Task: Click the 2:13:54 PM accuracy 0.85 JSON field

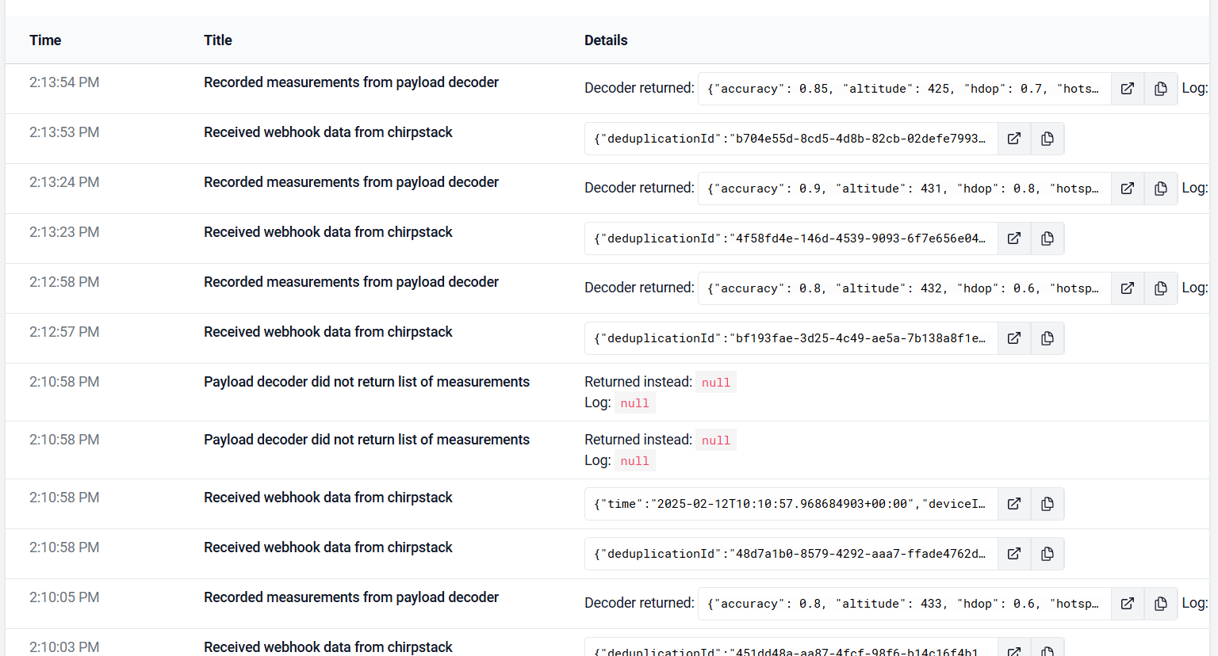Action: [x=903, y=89]
